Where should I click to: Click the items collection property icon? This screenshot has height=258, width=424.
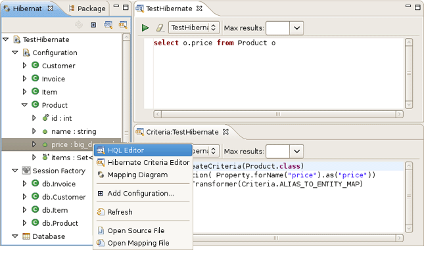45,157
